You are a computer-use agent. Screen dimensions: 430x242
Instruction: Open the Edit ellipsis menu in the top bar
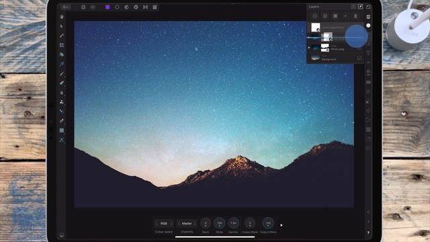coord(93,7)
